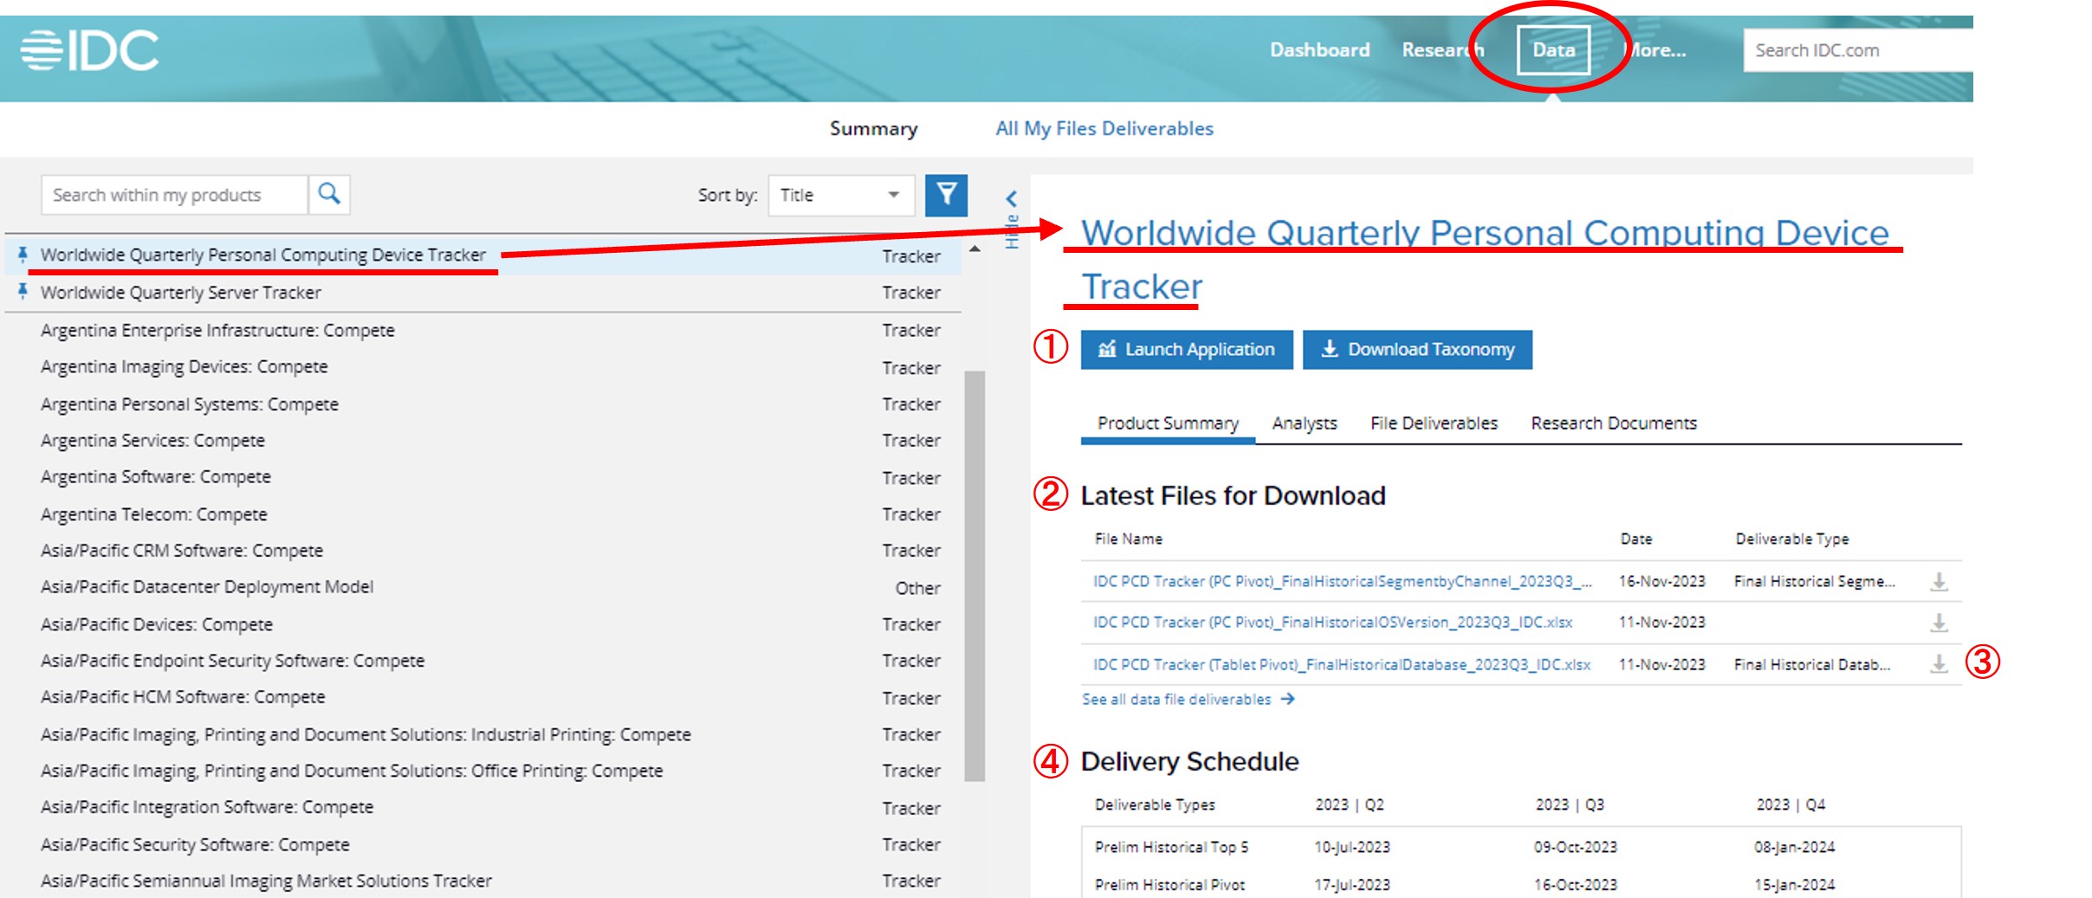Click the Download Taxonomy button
2092x898 pixels.
[x=1417, y=350]
